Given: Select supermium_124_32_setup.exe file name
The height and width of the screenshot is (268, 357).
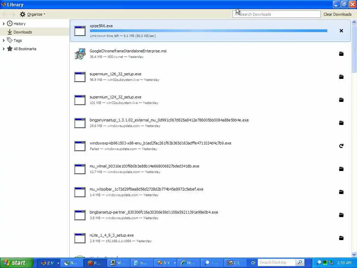Looking at the screenshot, I should 115,97.
